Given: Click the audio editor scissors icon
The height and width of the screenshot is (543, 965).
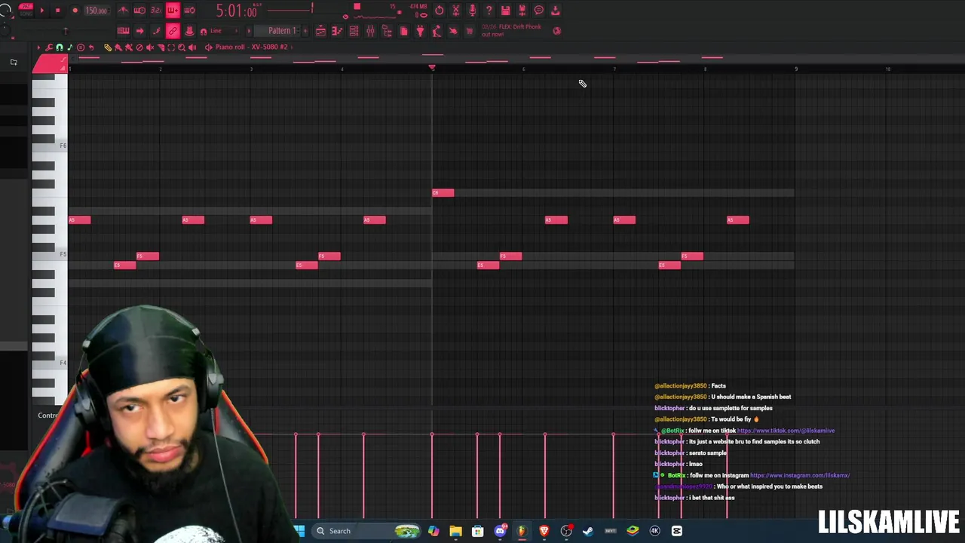Looking at the screenshot, I should [x=456, y=10].
